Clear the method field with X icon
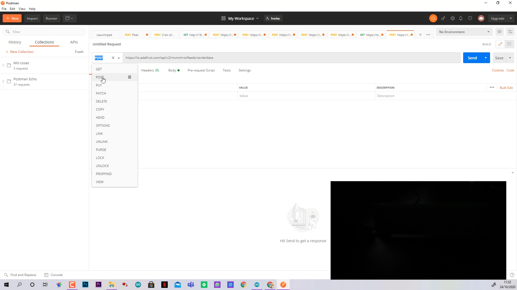This screenshot has width=517, height=290. (x=113, y=58)
